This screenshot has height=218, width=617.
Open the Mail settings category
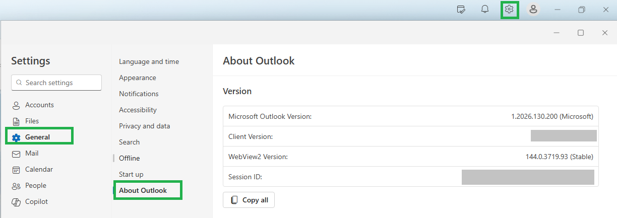32,153
